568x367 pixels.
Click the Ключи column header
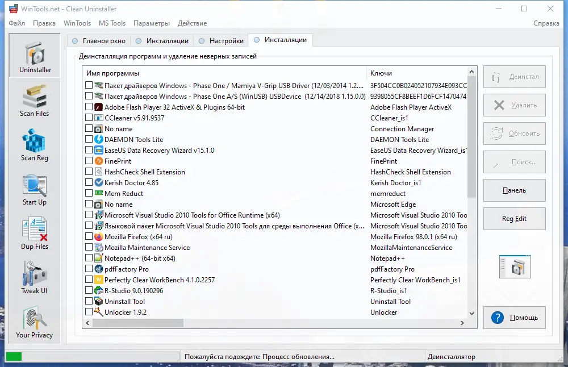pos(417,73)
